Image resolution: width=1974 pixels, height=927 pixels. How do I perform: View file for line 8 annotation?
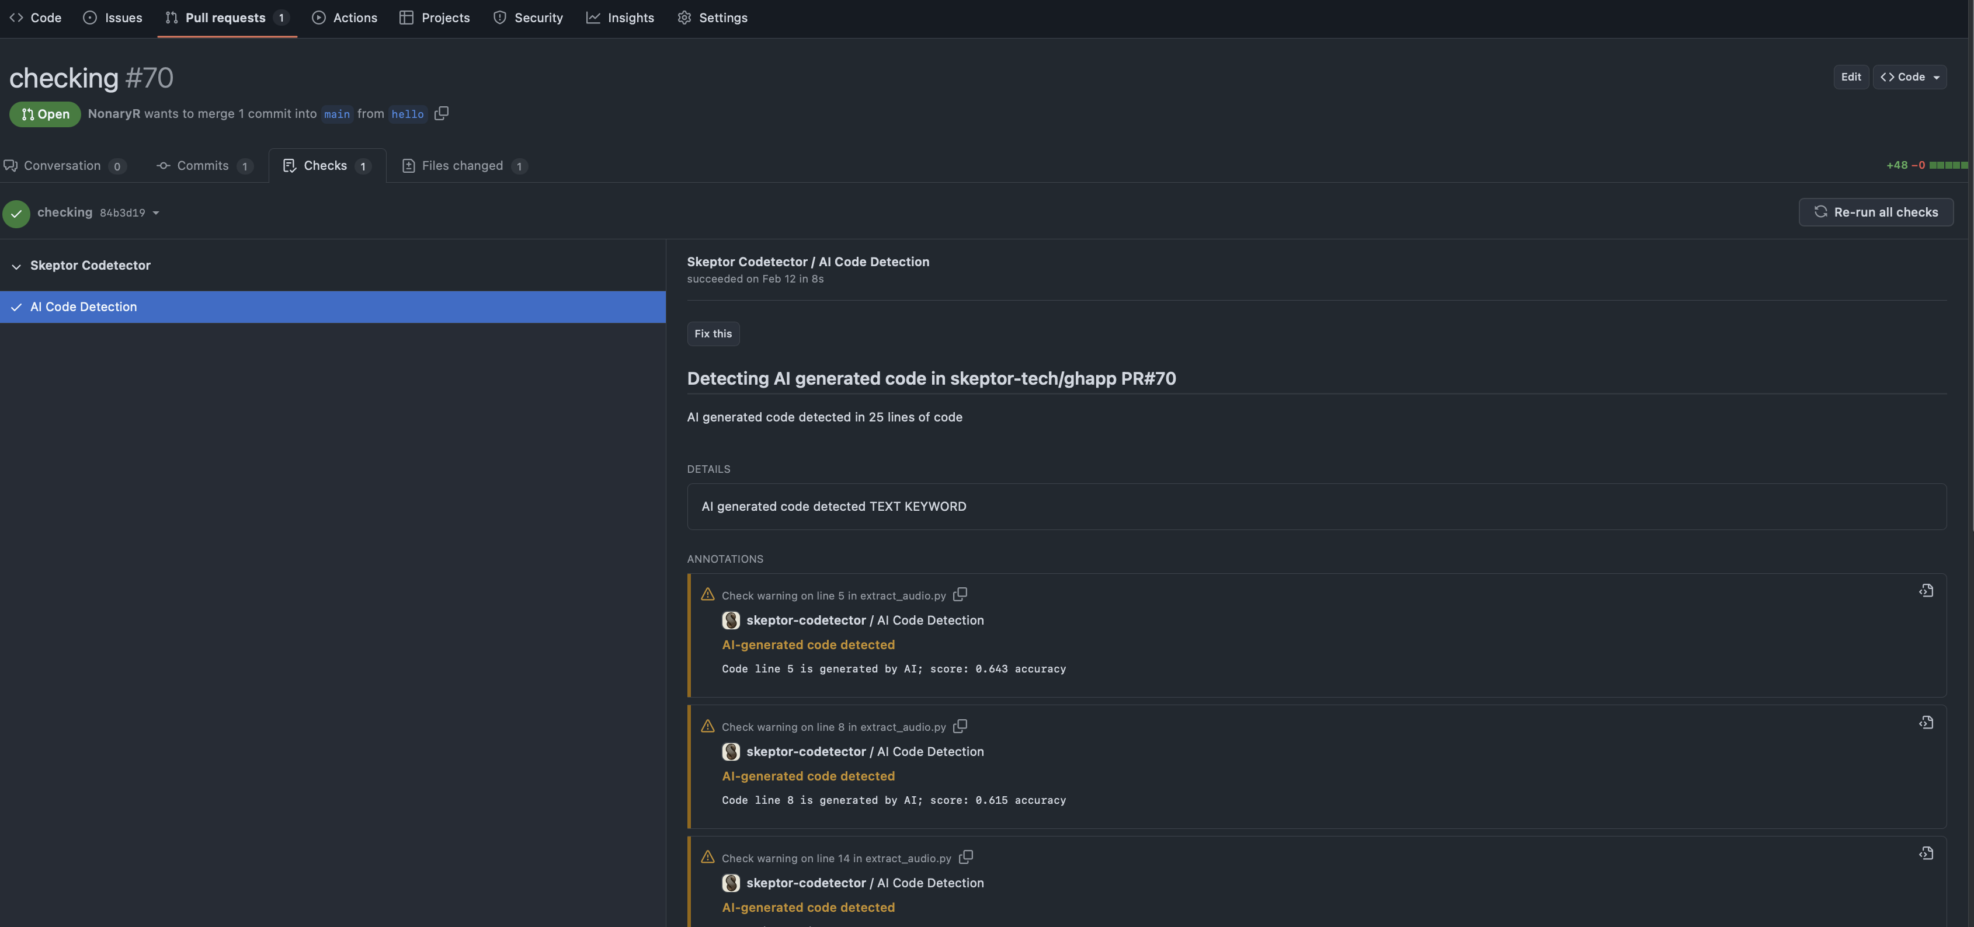tap(1926, 723)
